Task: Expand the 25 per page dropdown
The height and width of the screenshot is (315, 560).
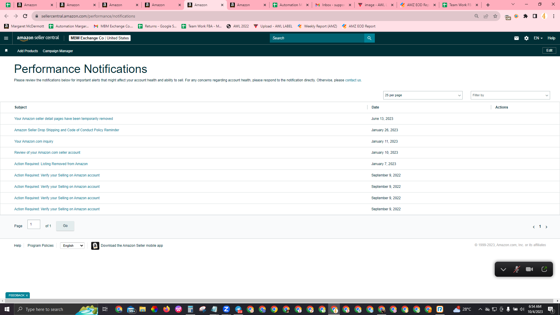Action: coord(423,95)
